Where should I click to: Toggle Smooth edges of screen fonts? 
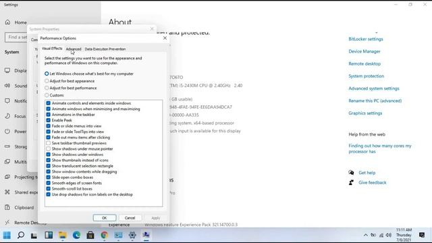pyautogui.click(x=49, y=183)
